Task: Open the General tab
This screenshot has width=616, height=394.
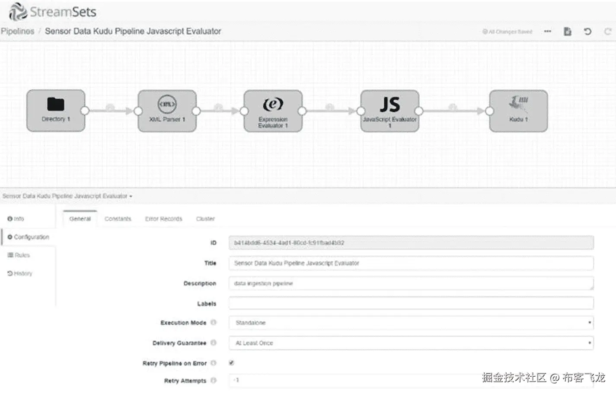Action: [x=80, y=219]
